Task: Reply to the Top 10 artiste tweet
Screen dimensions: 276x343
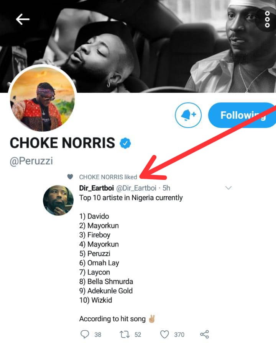Action: click(x=85, y=334)
